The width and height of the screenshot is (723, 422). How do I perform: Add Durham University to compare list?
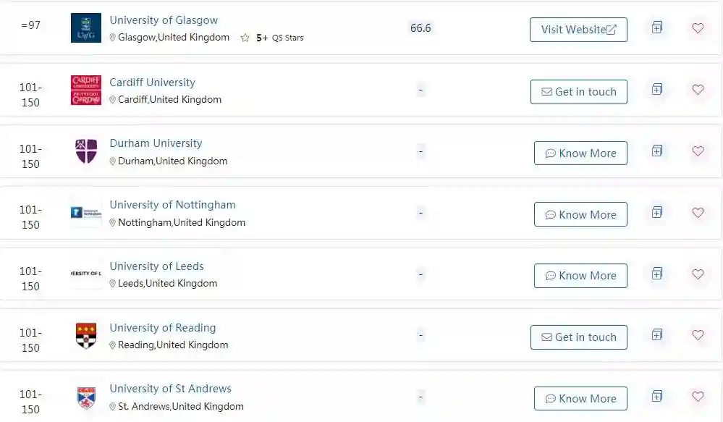656,151
